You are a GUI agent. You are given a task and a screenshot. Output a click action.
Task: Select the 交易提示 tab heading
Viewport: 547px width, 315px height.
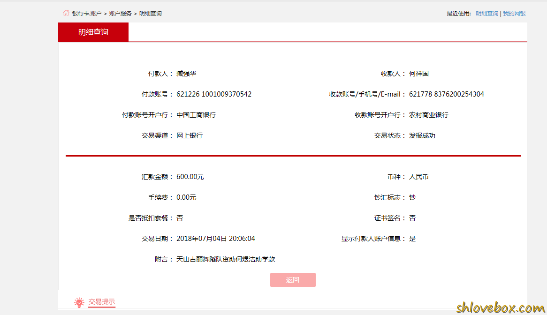click(101, 302)
